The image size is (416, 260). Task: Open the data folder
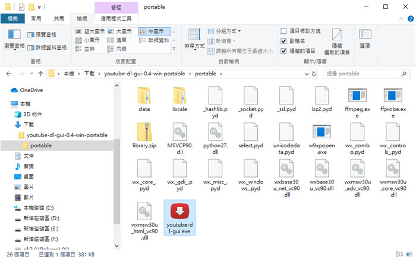click(144, 99)
